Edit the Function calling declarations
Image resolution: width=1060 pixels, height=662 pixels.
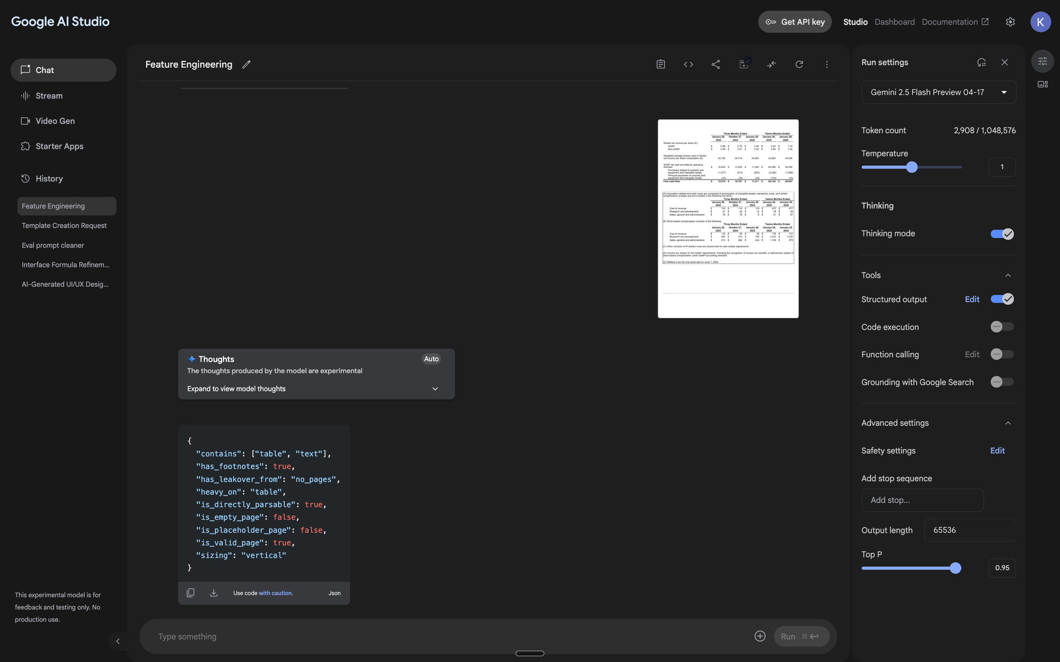[x=972, y=354]
